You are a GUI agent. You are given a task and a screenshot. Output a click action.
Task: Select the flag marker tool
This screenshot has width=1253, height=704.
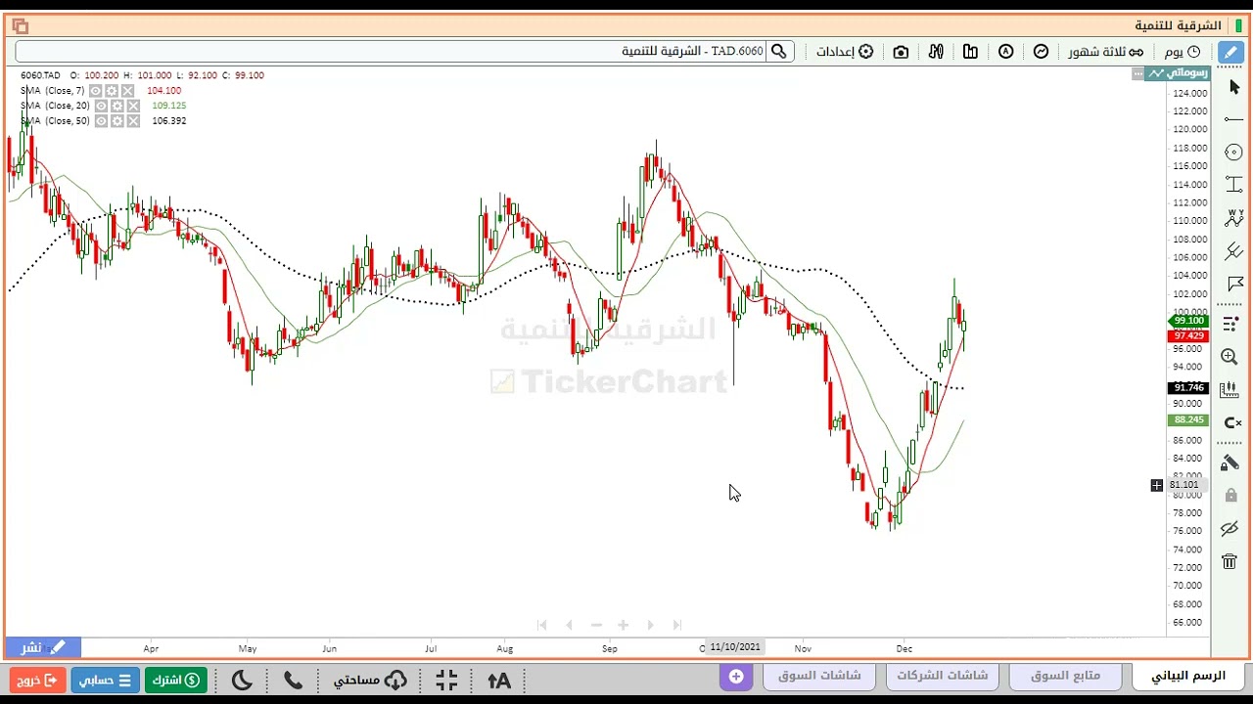tap(1233, 285)
